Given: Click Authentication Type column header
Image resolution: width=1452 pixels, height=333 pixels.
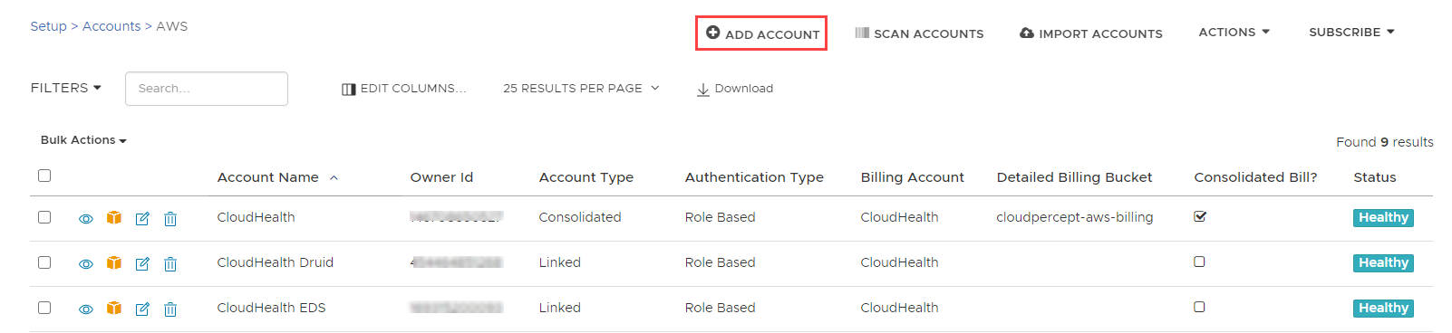Looking at the screenshot, I should 754,177.
